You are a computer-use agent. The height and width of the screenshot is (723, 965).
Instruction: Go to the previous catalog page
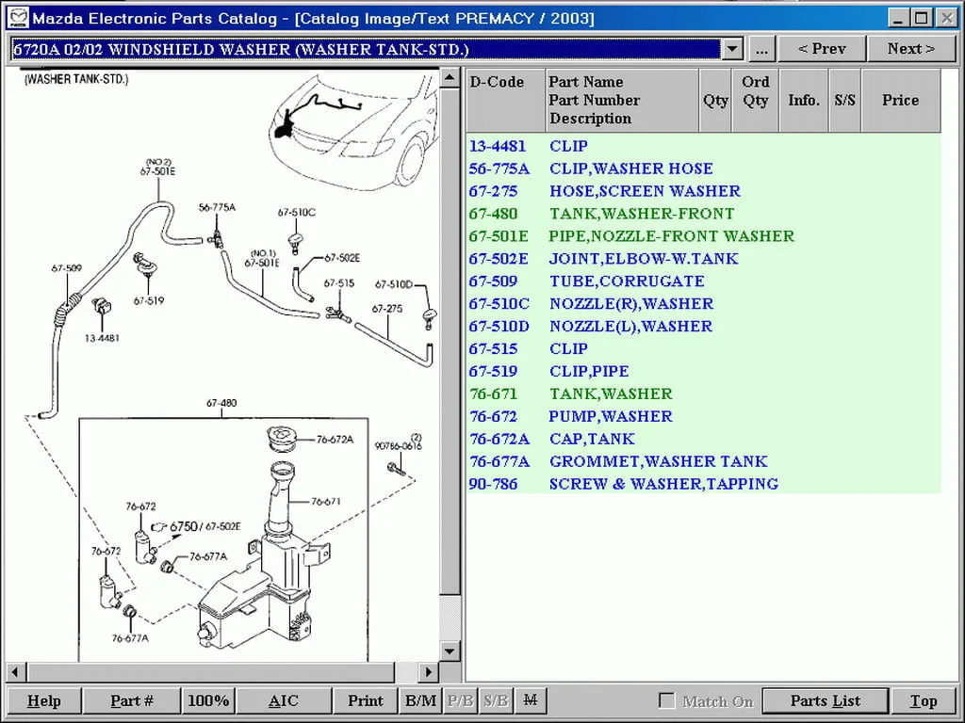click(x=822, y=49)
